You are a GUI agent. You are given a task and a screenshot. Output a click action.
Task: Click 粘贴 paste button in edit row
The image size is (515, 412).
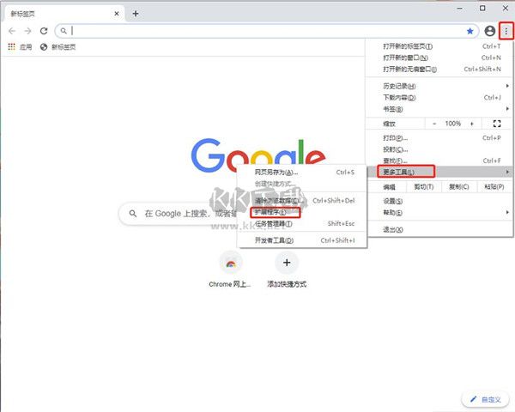pyautogui.click(x=494, y=187)
